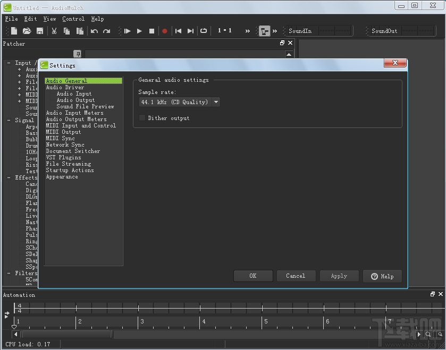Apply the current settings
The image size is (446, 350).
pyautogui.click(x=339, y=276)
